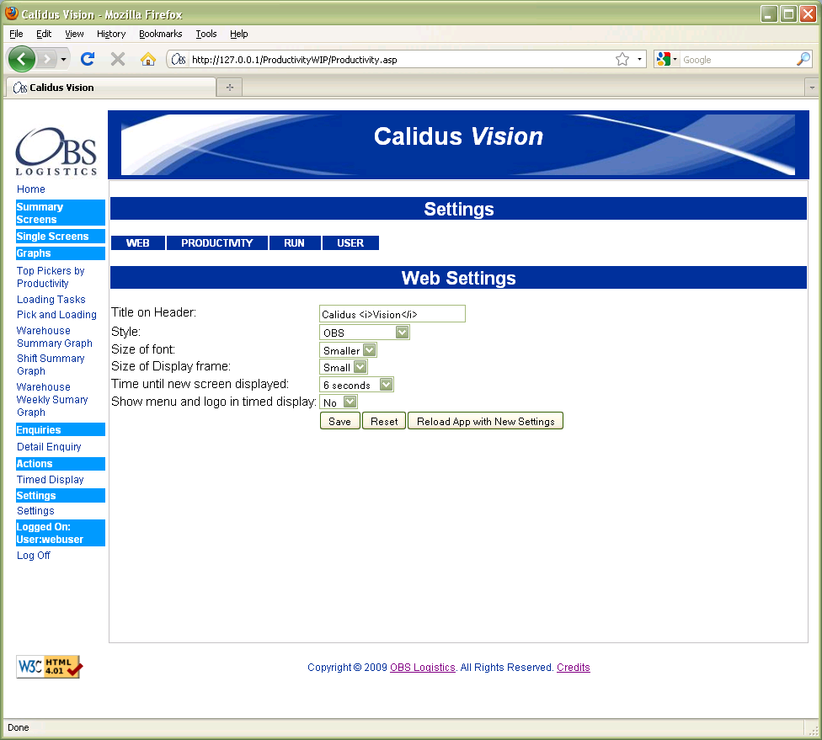
Task: Open the Pick and Loading link
Action: click(56, 315)
